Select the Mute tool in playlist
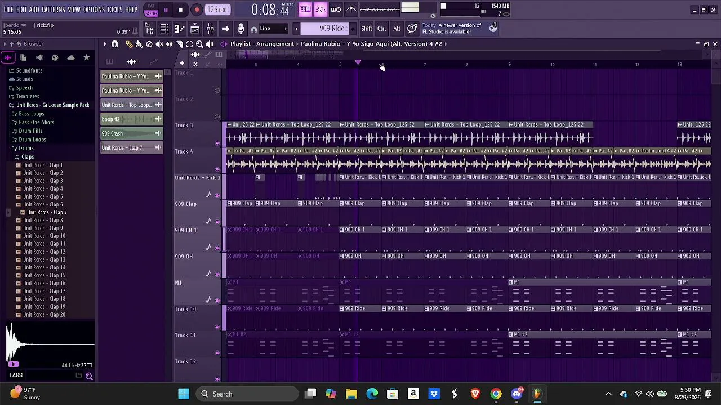Viewport: 721px width, 405px height. (x=159, y=44)
